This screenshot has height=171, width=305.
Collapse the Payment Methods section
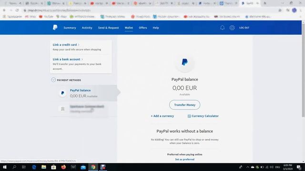coord(53,80)
